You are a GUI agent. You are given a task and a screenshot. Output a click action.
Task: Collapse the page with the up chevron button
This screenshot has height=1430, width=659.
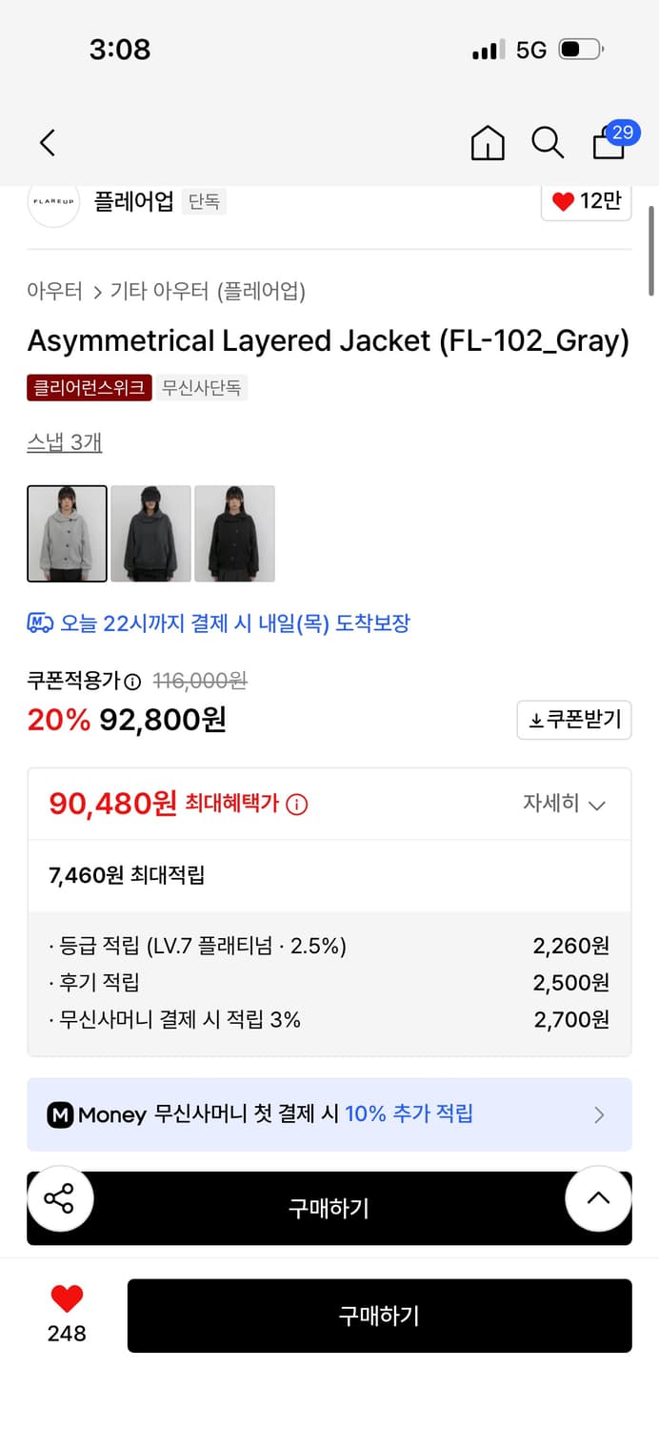tap(598, 1198)
